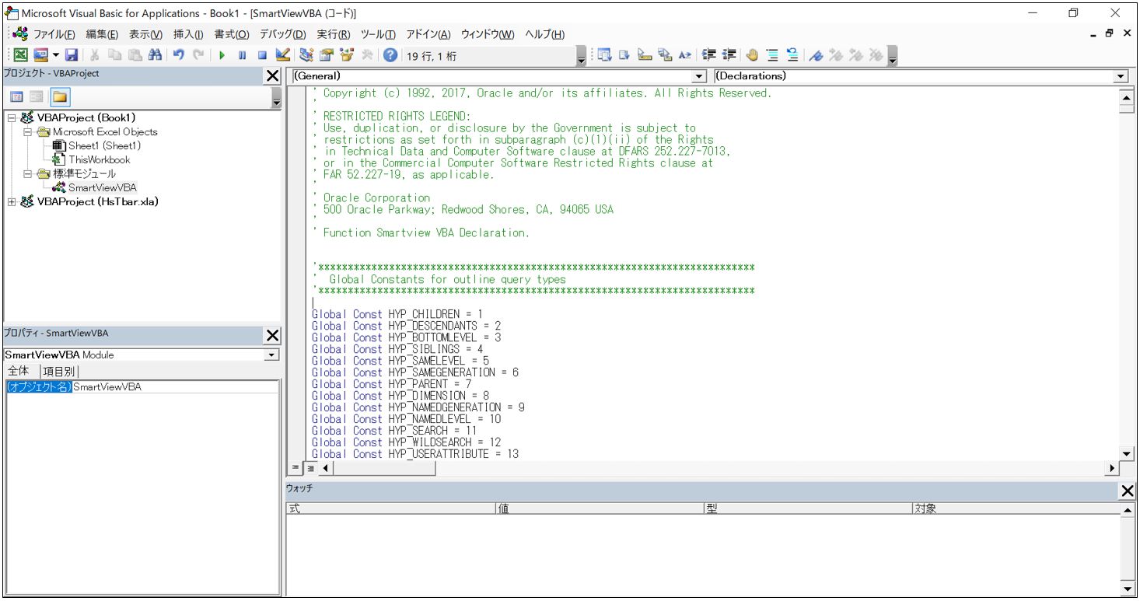The width and height of the screenshot is (1140, 601).
Task: Click the Find binoculars icon
Action: (x=155, y=55)
